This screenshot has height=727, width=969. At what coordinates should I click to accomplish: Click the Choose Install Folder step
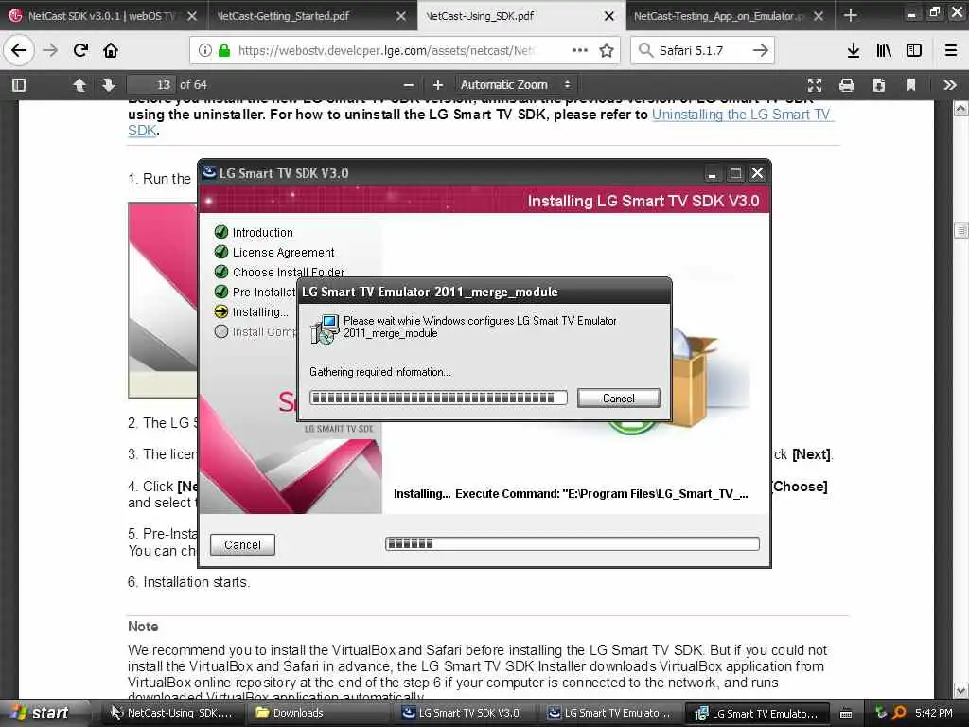point(288,272)
